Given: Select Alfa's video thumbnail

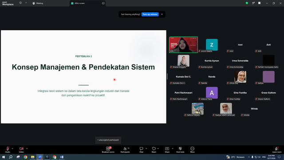Looking at the screenshot, I should point(183,44).
